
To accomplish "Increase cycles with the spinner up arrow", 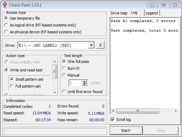I will pos(85,81).
